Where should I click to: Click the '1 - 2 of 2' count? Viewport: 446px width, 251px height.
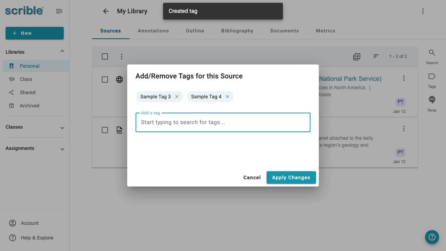tap(398, 56)
